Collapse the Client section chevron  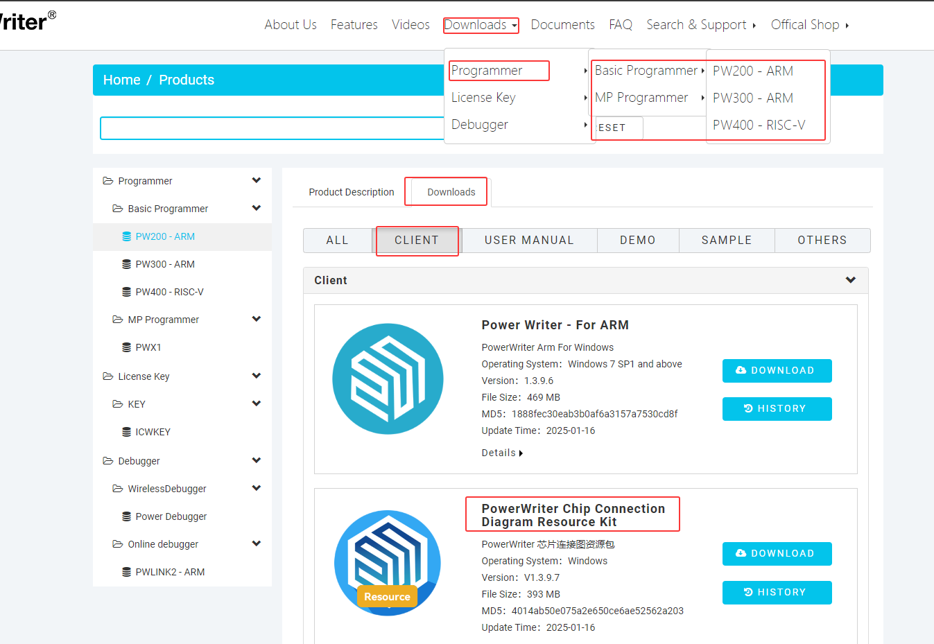click(x=851, y=280)
